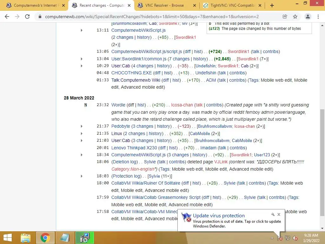Viewport: 325px width, 244px height.
Task: Open Action Center flag tray icon
Action: point(280,238)
